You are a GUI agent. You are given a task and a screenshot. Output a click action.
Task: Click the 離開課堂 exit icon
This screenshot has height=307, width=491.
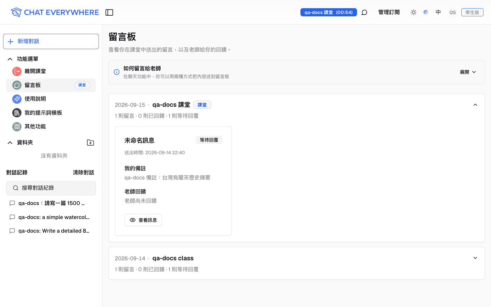17,71
